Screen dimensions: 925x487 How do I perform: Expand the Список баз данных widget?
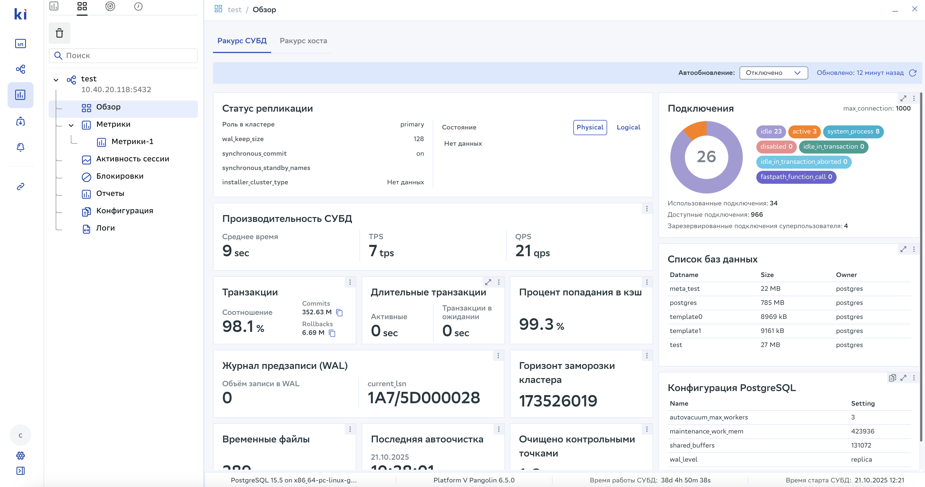point(903,249)
